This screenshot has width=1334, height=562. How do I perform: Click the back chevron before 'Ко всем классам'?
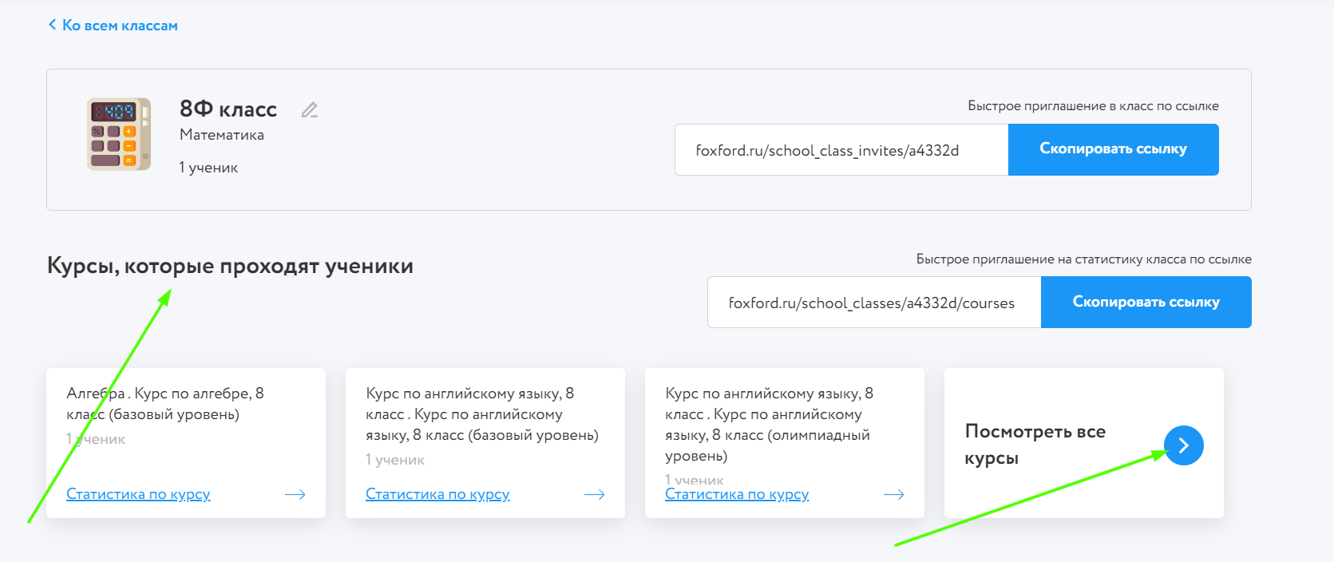click(x=53, y=25)
